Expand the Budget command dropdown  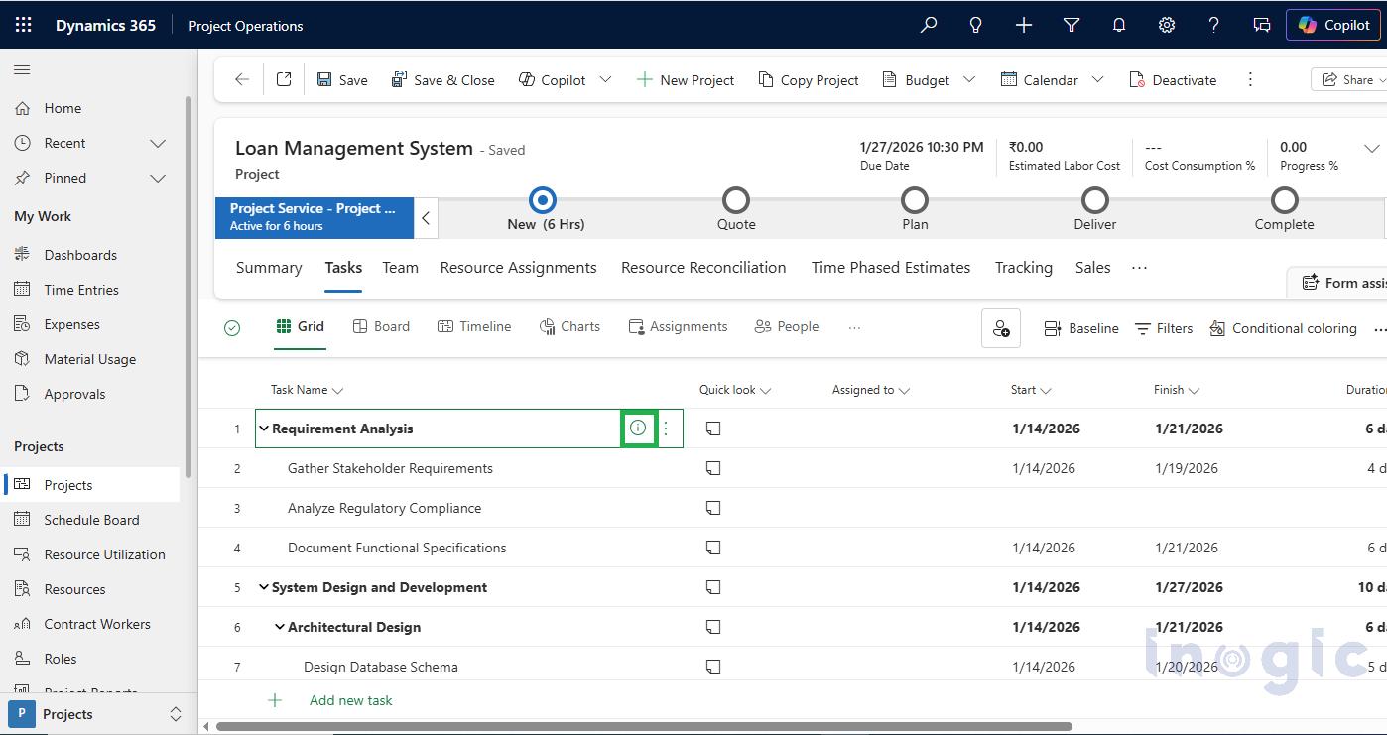pos(968,79)
